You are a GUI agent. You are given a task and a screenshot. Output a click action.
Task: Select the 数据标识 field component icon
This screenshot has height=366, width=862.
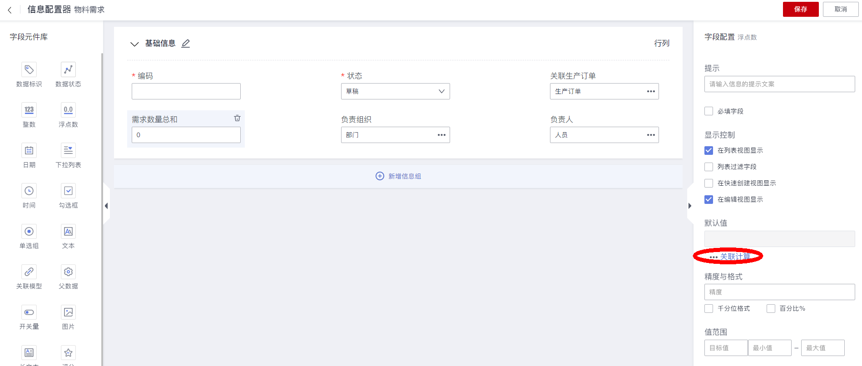[29, 69]
